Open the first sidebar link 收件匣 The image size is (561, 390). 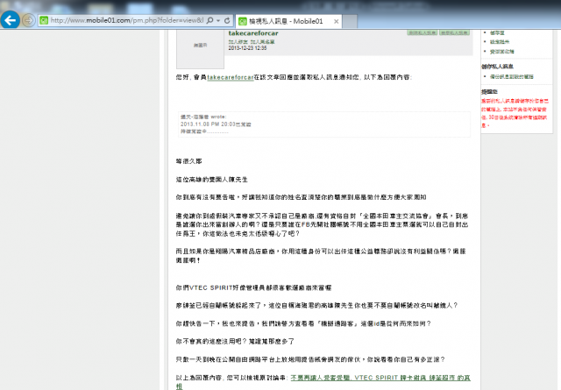497,32
